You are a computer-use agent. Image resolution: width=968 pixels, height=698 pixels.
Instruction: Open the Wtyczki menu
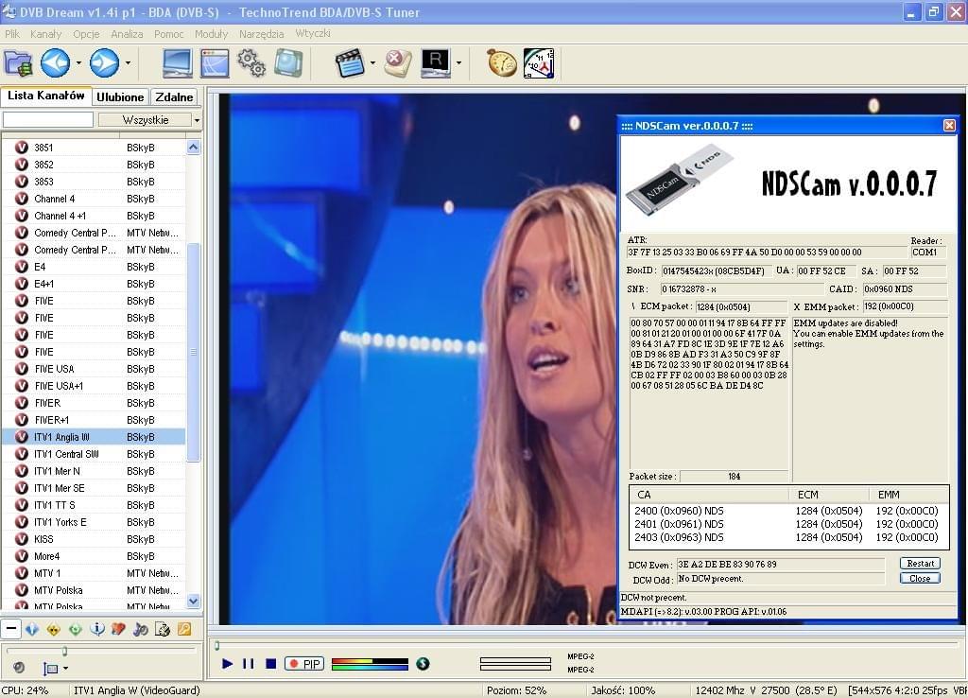click(x=312, y=33)
